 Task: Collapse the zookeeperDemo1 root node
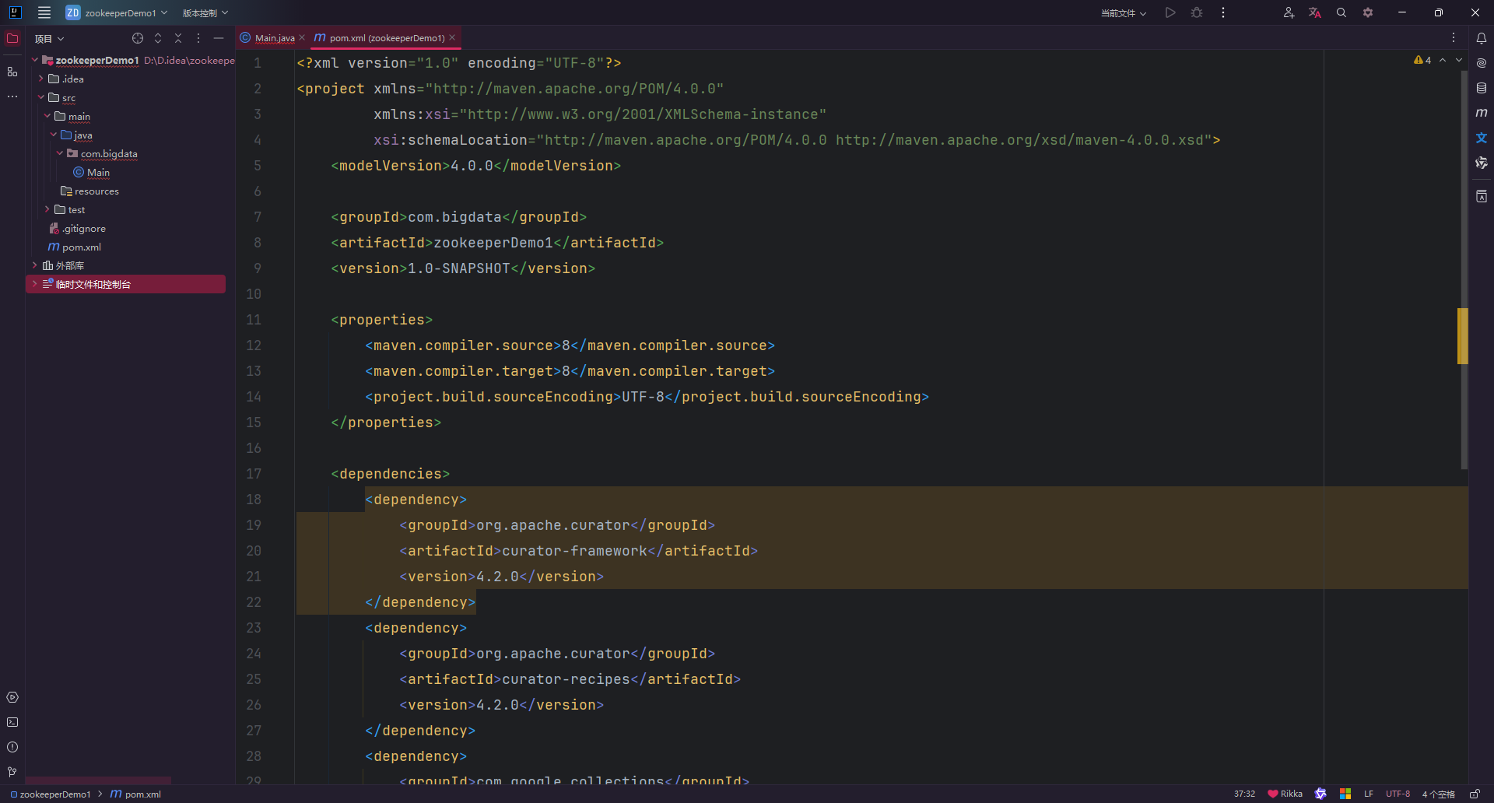click(x=35, y=60)
